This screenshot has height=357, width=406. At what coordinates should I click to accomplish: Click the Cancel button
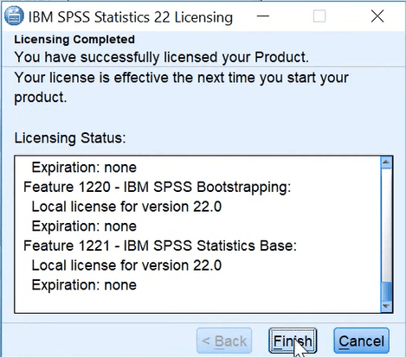click(361, 341)
